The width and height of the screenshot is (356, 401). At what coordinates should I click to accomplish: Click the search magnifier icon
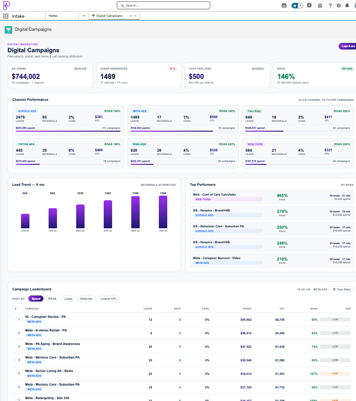pyautogui.click(x=122, y=6)
